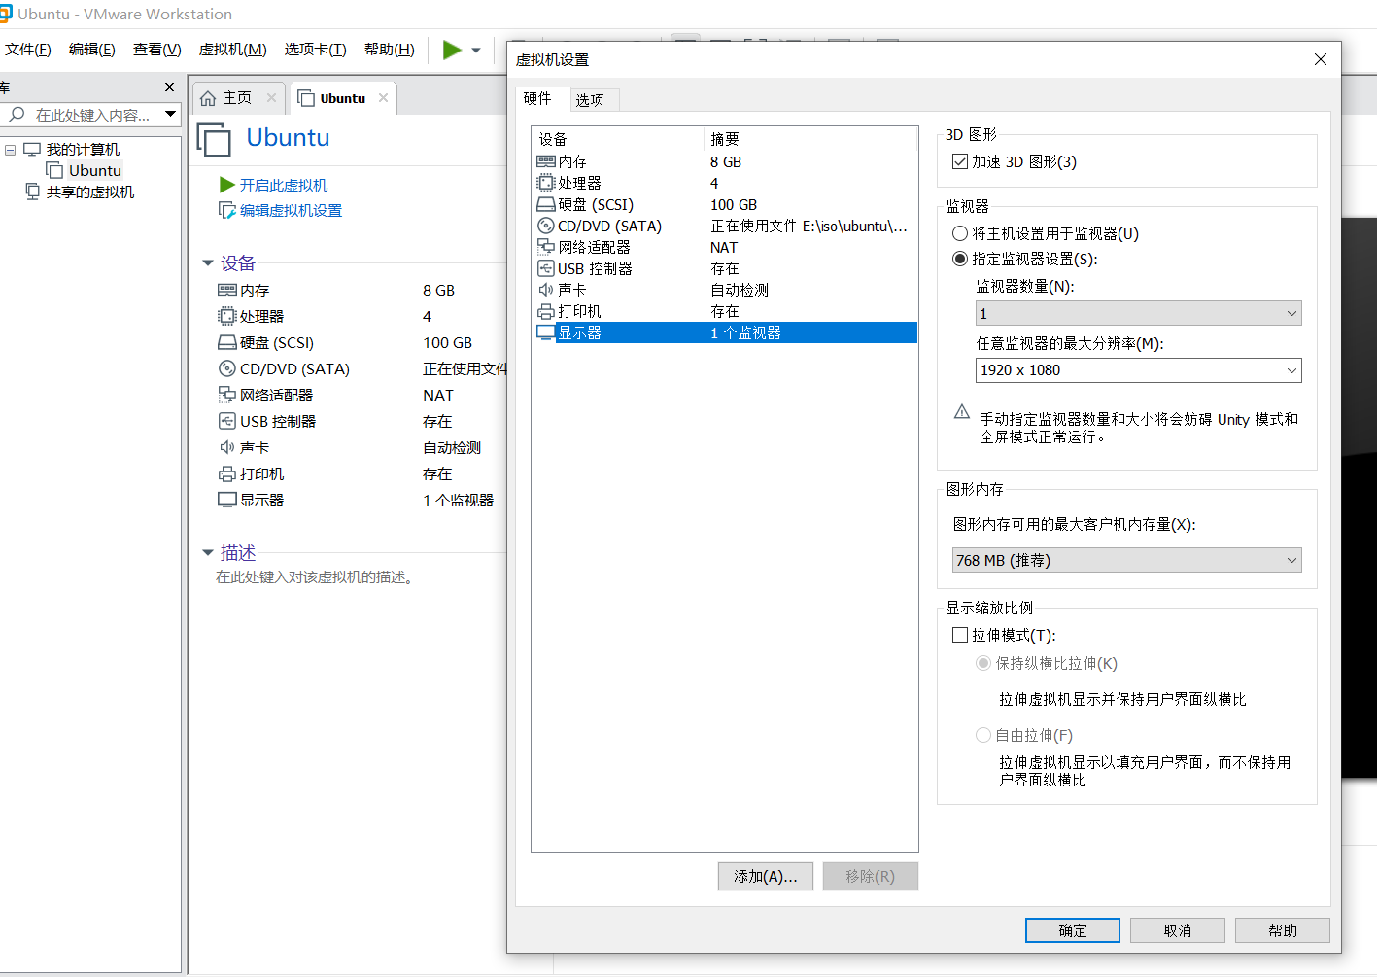Click the 确定 button
This screenshot has width=1377, height=977.
pyautogui.click(x=1072, y=930)
